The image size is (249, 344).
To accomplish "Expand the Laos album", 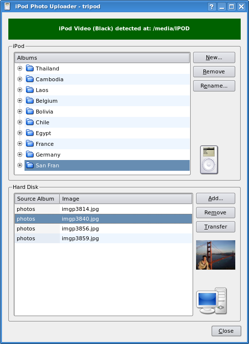I will pyautogui.click(x=20, y=90).
